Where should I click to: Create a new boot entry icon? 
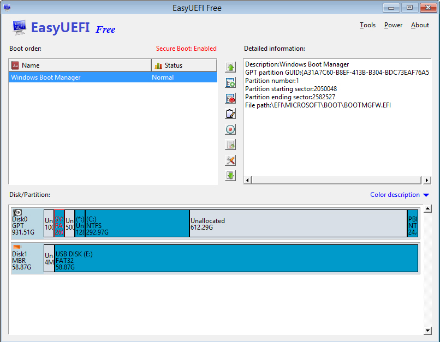pos(230,83)
